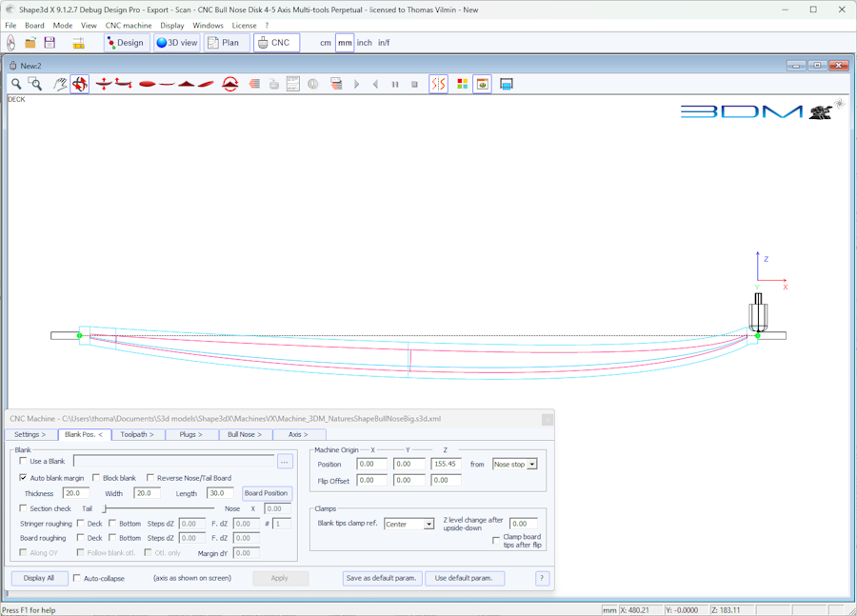The width and height of the screenshot is (857, 616).
Task: Click the Board Position button
Action: [x=266, y=493]
